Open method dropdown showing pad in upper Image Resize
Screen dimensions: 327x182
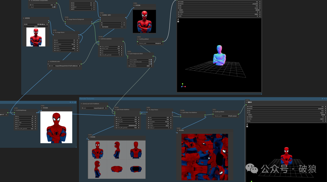pyautogui.click(x=66, y=46)
